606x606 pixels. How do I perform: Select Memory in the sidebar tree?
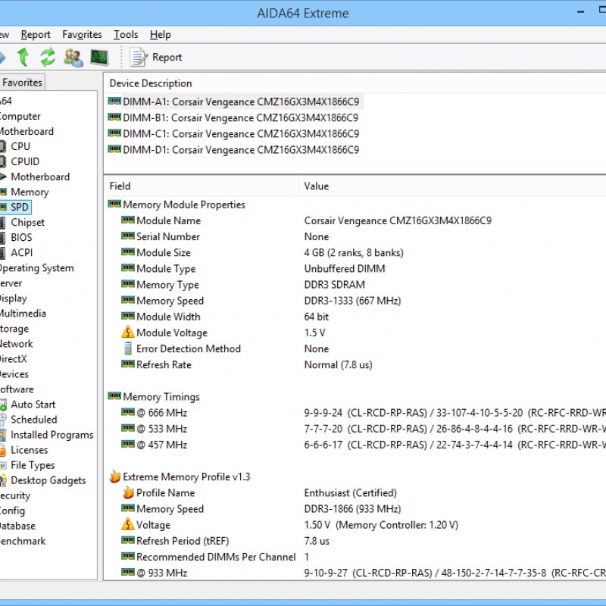click(30, 192)
